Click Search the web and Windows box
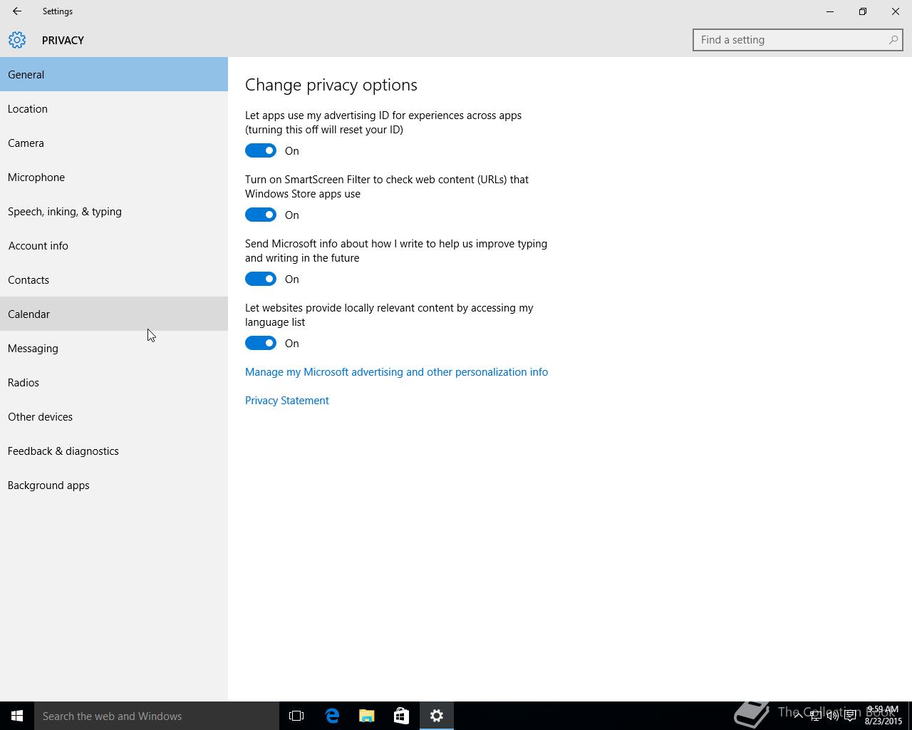 tap(157, 716)
